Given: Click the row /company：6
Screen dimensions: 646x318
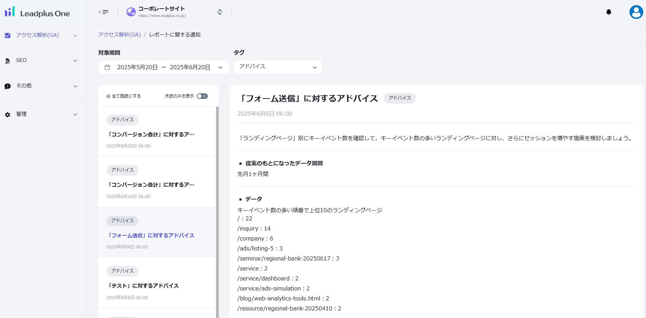Looking at the screenshot, I should [255, 238].
